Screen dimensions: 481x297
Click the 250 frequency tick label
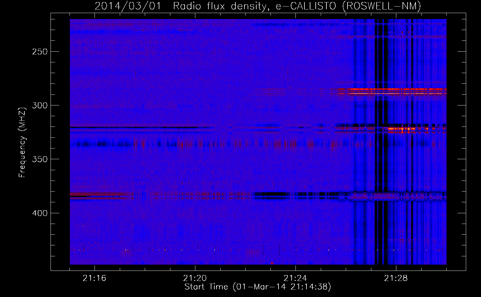pos(40,52)
